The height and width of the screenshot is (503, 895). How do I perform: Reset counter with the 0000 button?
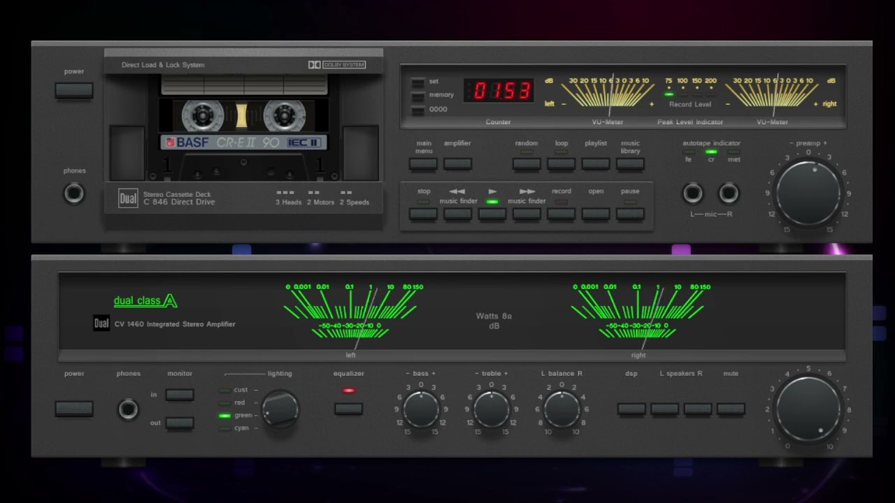click(x=417, y=110)
